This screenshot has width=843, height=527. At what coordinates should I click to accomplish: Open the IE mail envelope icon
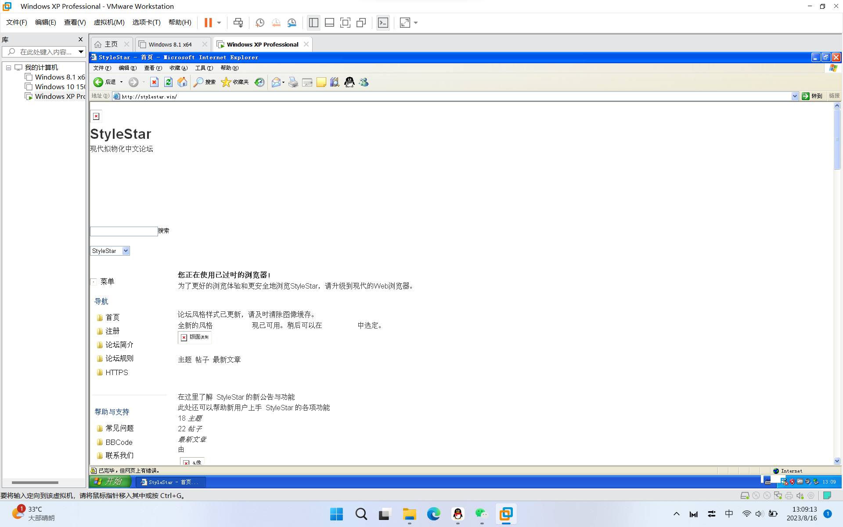click(276, 82)
